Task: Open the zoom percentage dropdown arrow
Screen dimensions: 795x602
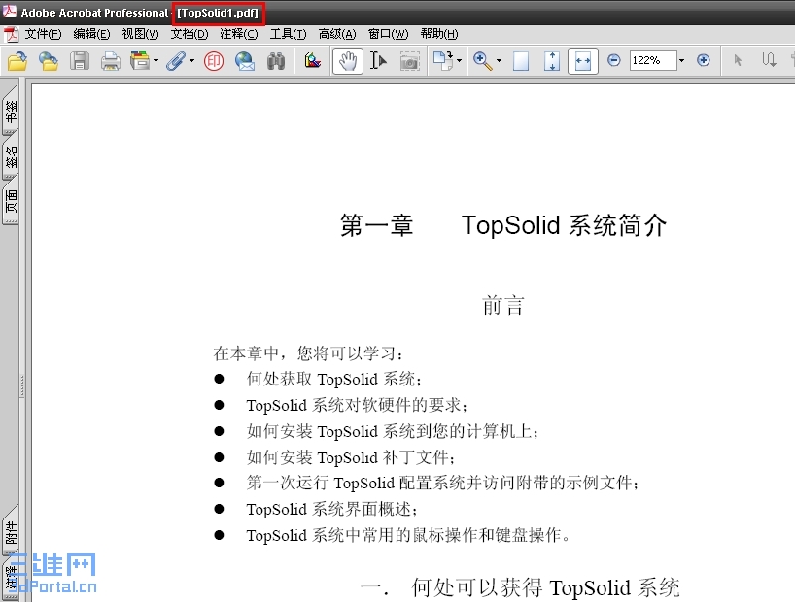Action: click(682, 61)
